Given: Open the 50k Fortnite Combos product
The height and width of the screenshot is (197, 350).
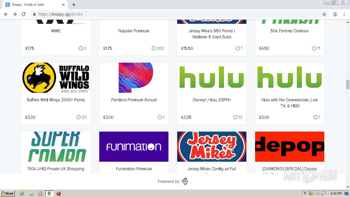Looking at the screenshot, I should click(290, 31).
